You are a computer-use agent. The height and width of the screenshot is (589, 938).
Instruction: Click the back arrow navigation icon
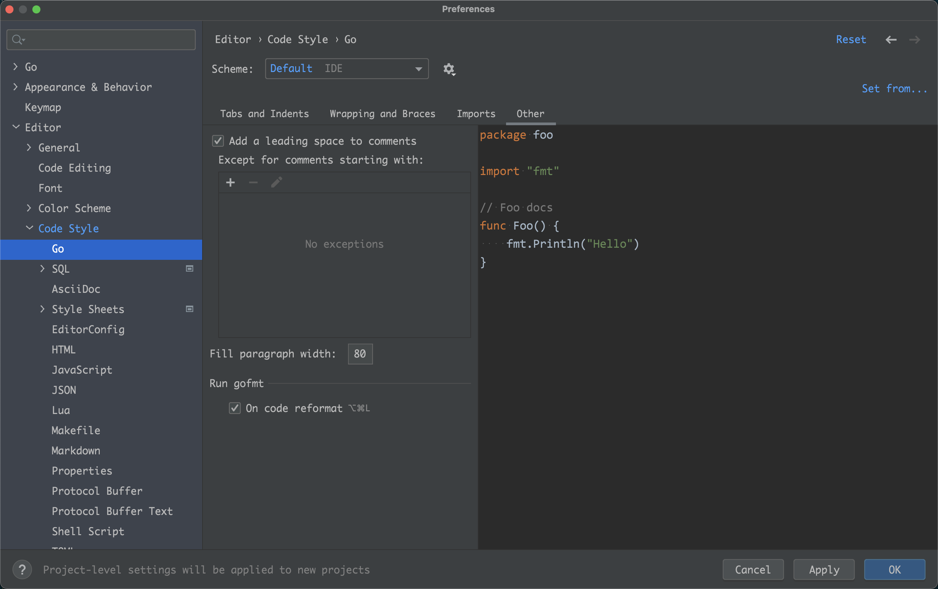pos(891,40)
